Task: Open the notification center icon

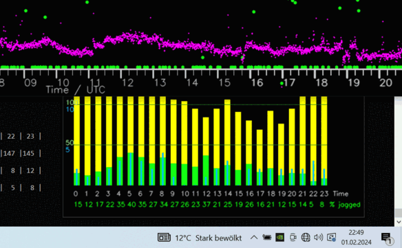Action: click(387, 238)
